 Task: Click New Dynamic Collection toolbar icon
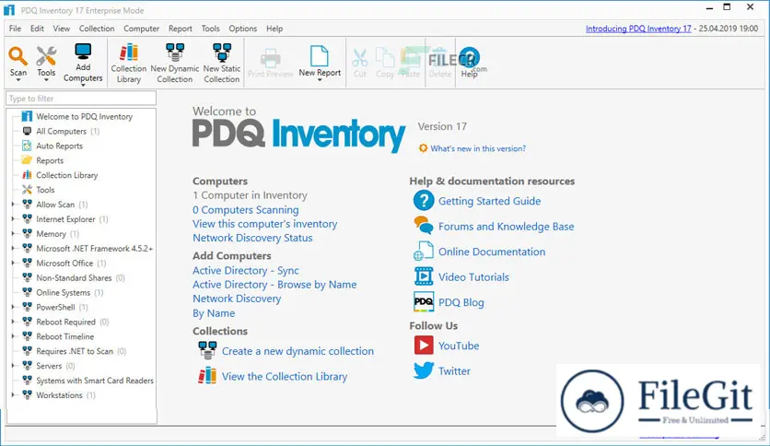click(175, 53)
